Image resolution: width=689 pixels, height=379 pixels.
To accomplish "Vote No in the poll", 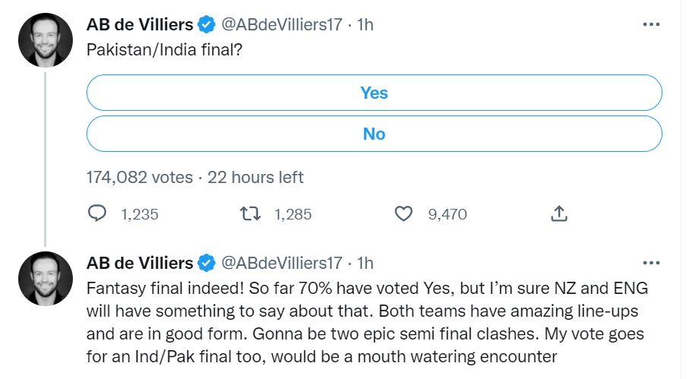I will (x=374, y=134).
